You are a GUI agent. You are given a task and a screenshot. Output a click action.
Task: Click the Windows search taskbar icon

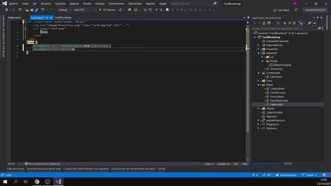tap(16, 181)
